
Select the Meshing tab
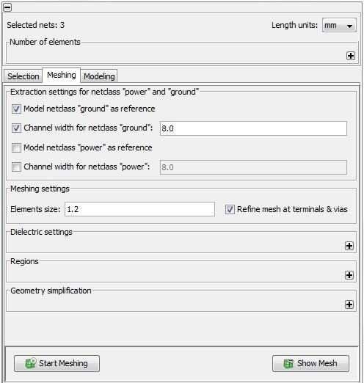coord(62,75)
